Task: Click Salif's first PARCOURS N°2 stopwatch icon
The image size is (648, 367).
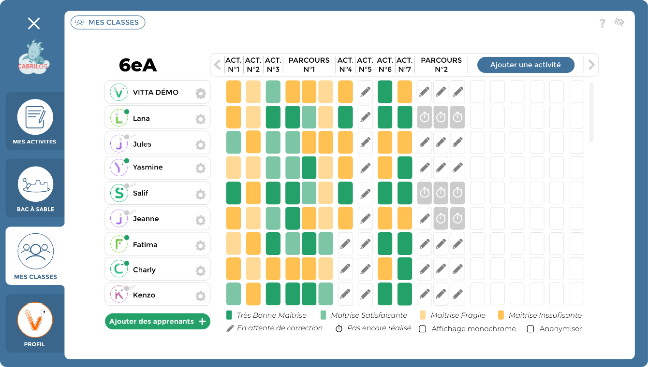Action: [x=425, y=193]
